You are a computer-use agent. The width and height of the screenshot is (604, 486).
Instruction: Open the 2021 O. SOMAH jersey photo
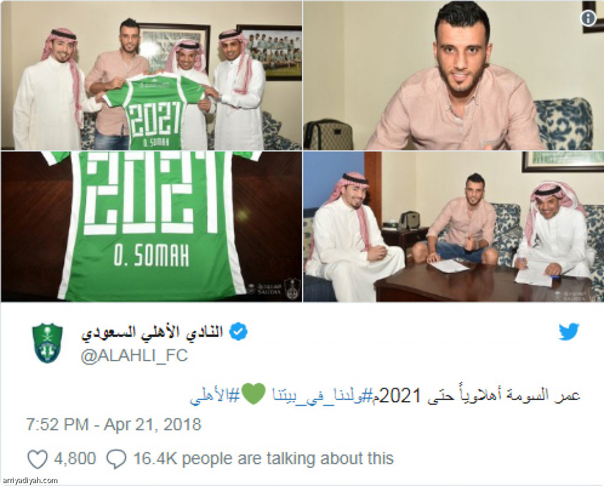[x=152, y=226]
